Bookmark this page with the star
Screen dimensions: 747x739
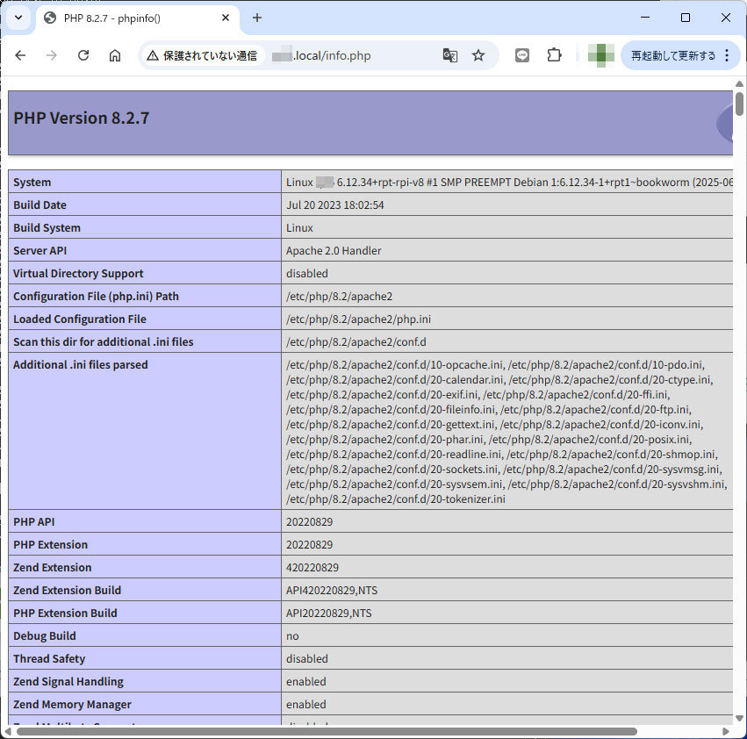[x=478, y=56]
